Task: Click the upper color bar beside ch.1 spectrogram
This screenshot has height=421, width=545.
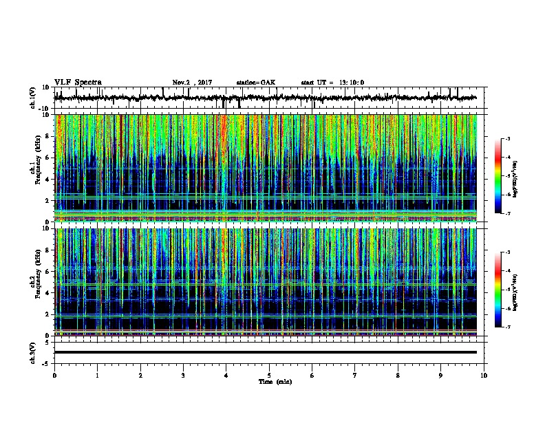Action: click(x=498, y=176)
